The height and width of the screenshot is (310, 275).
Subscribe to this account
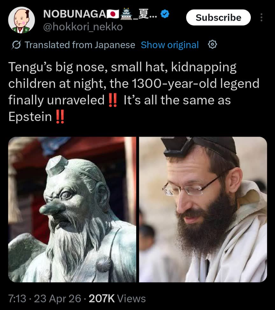point(218,18)
